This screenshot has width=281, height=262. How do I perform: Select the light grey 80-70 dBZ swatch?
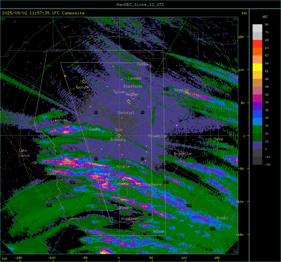point(257,28)
